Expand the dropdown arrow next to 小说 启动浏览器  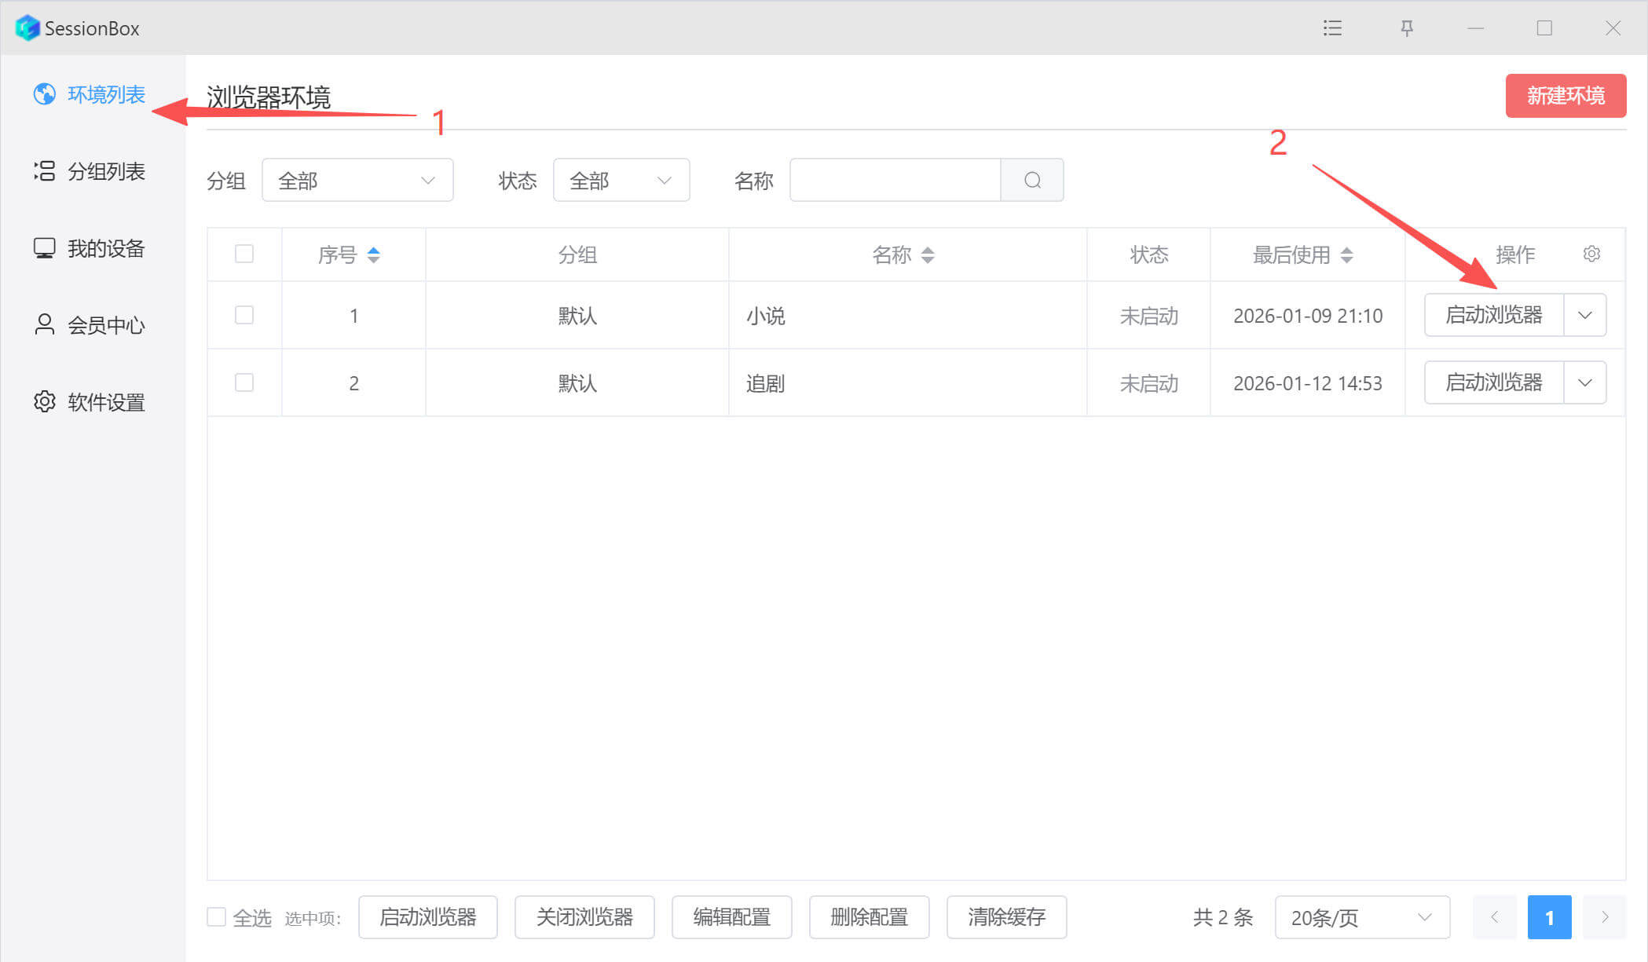(x=1584, y=315)
